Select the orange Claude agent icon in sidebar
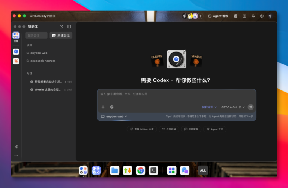Screen dimensions: 288x188 (x=16, y=61)
